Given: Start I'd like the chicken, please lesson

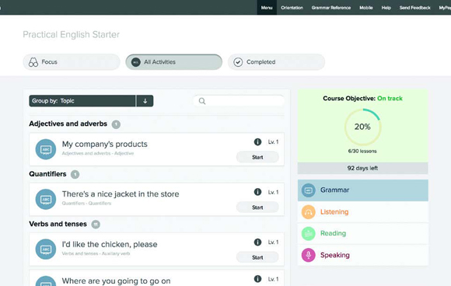Looking at the screenshot, I should (x=257, y=257).
